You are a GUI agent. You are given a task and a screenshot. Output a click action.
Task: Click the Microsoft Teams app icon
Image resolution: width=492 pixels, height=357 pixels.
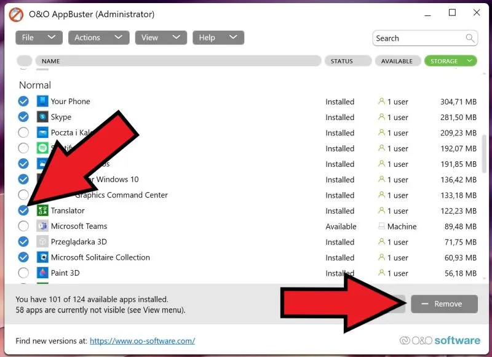[x=42, y=226]
